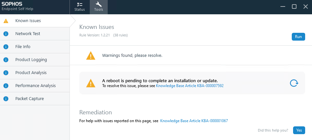This screenshot has width=312, height=140.
Task: Maximize the Sophos Endpoint Self Help window
Action: [294, 6]
